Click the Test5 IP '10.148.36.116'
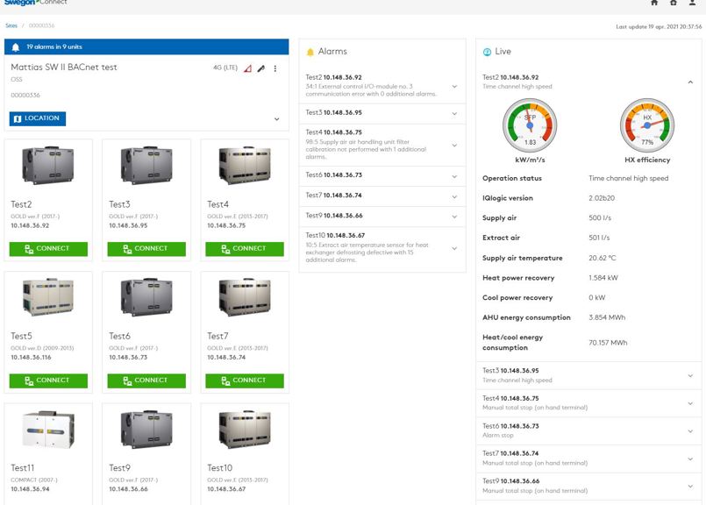706x505 pixels. click(31, 358)
